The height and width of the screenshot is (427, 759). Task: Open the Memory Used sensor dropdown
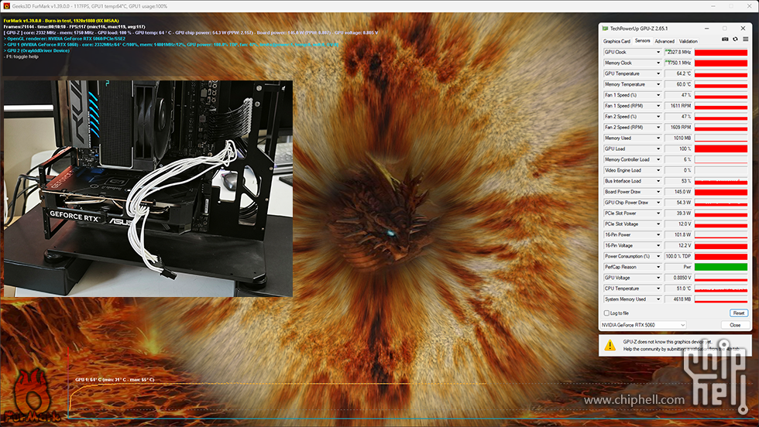[658, 138]
